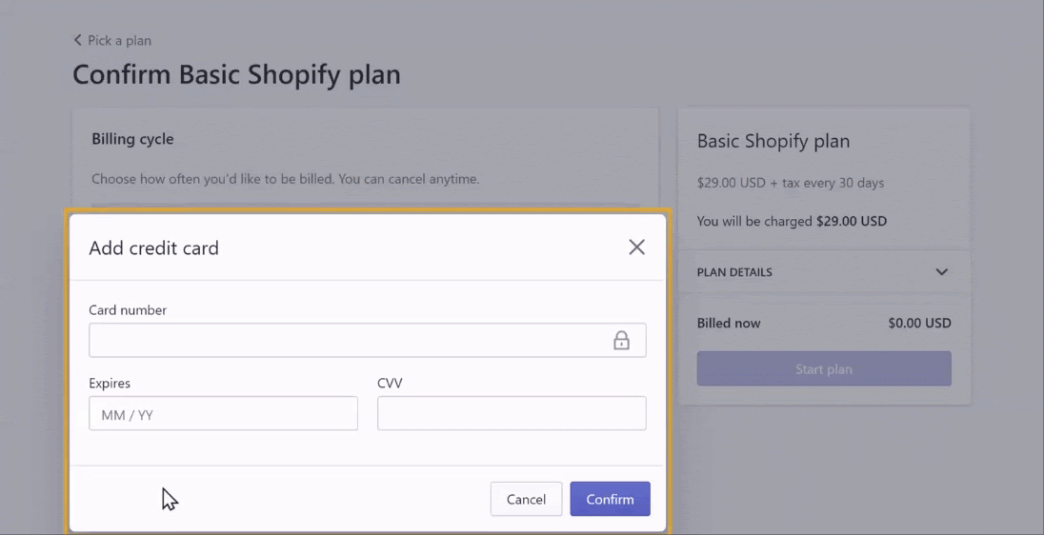Click the 'Billed now' label

729,324
